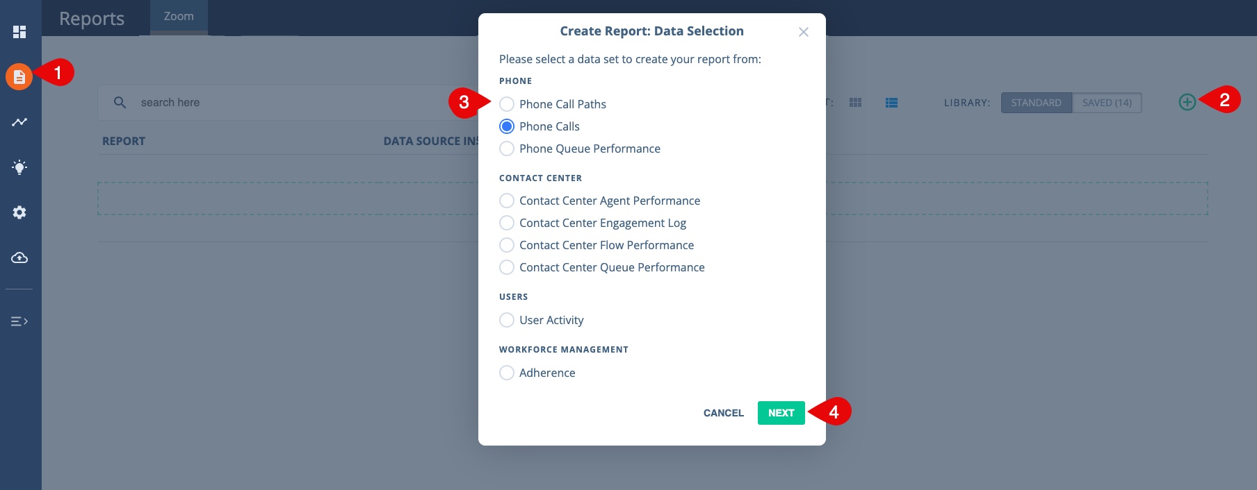
Task: Switch to grid layout view icon
Action: [x=856, y=103]
